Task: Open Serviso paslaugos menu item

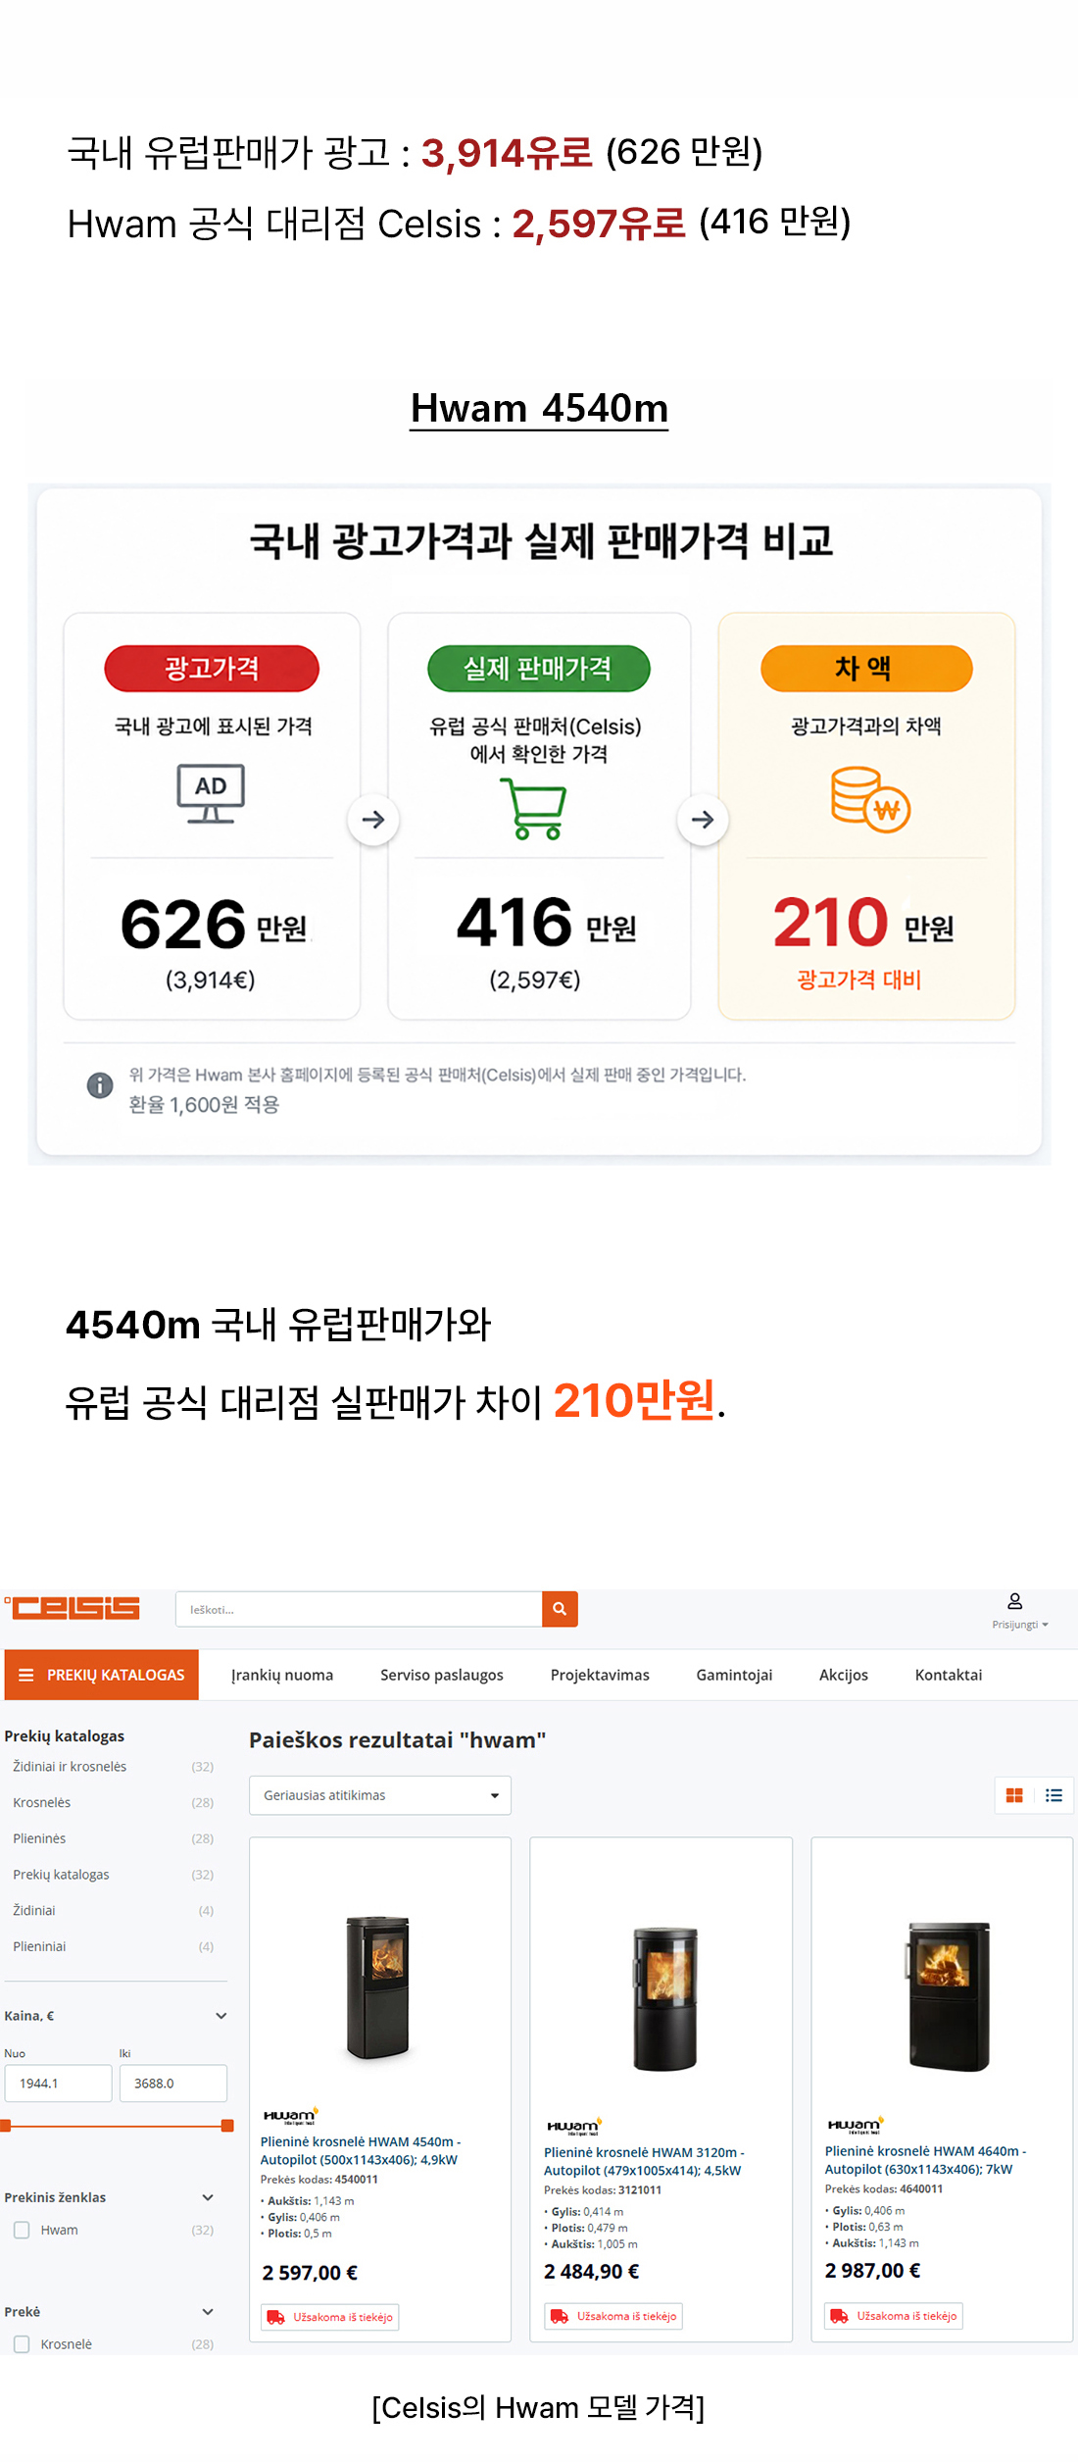Action: [x=442, y=1675]
